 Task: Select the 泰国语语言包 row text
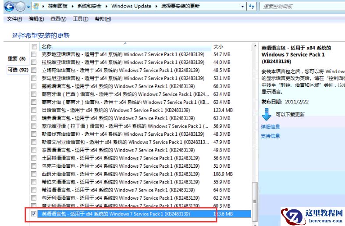click(x=118, y=150)
